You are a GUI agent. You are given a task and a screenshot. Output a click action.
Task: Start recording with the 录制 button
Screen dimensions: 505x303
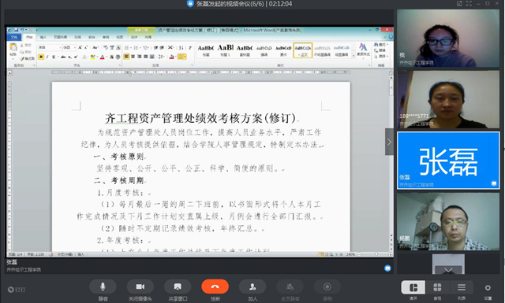pos(327,286)
